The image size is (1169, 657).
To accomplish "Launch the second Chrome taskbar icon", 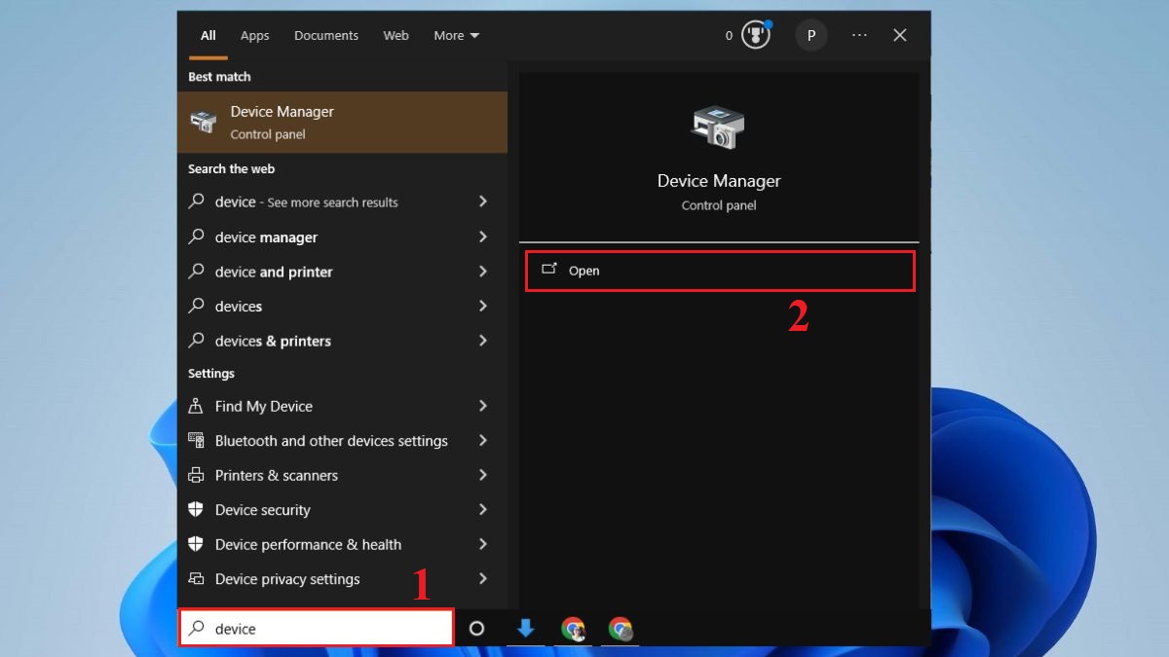I will [x=621, y=629].
